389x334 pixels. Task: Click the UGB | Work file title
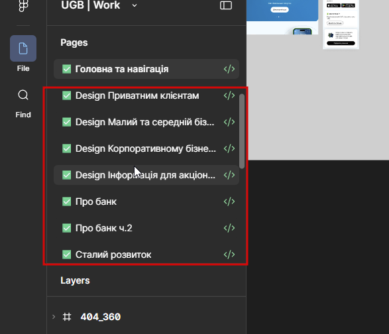(91, 5)
